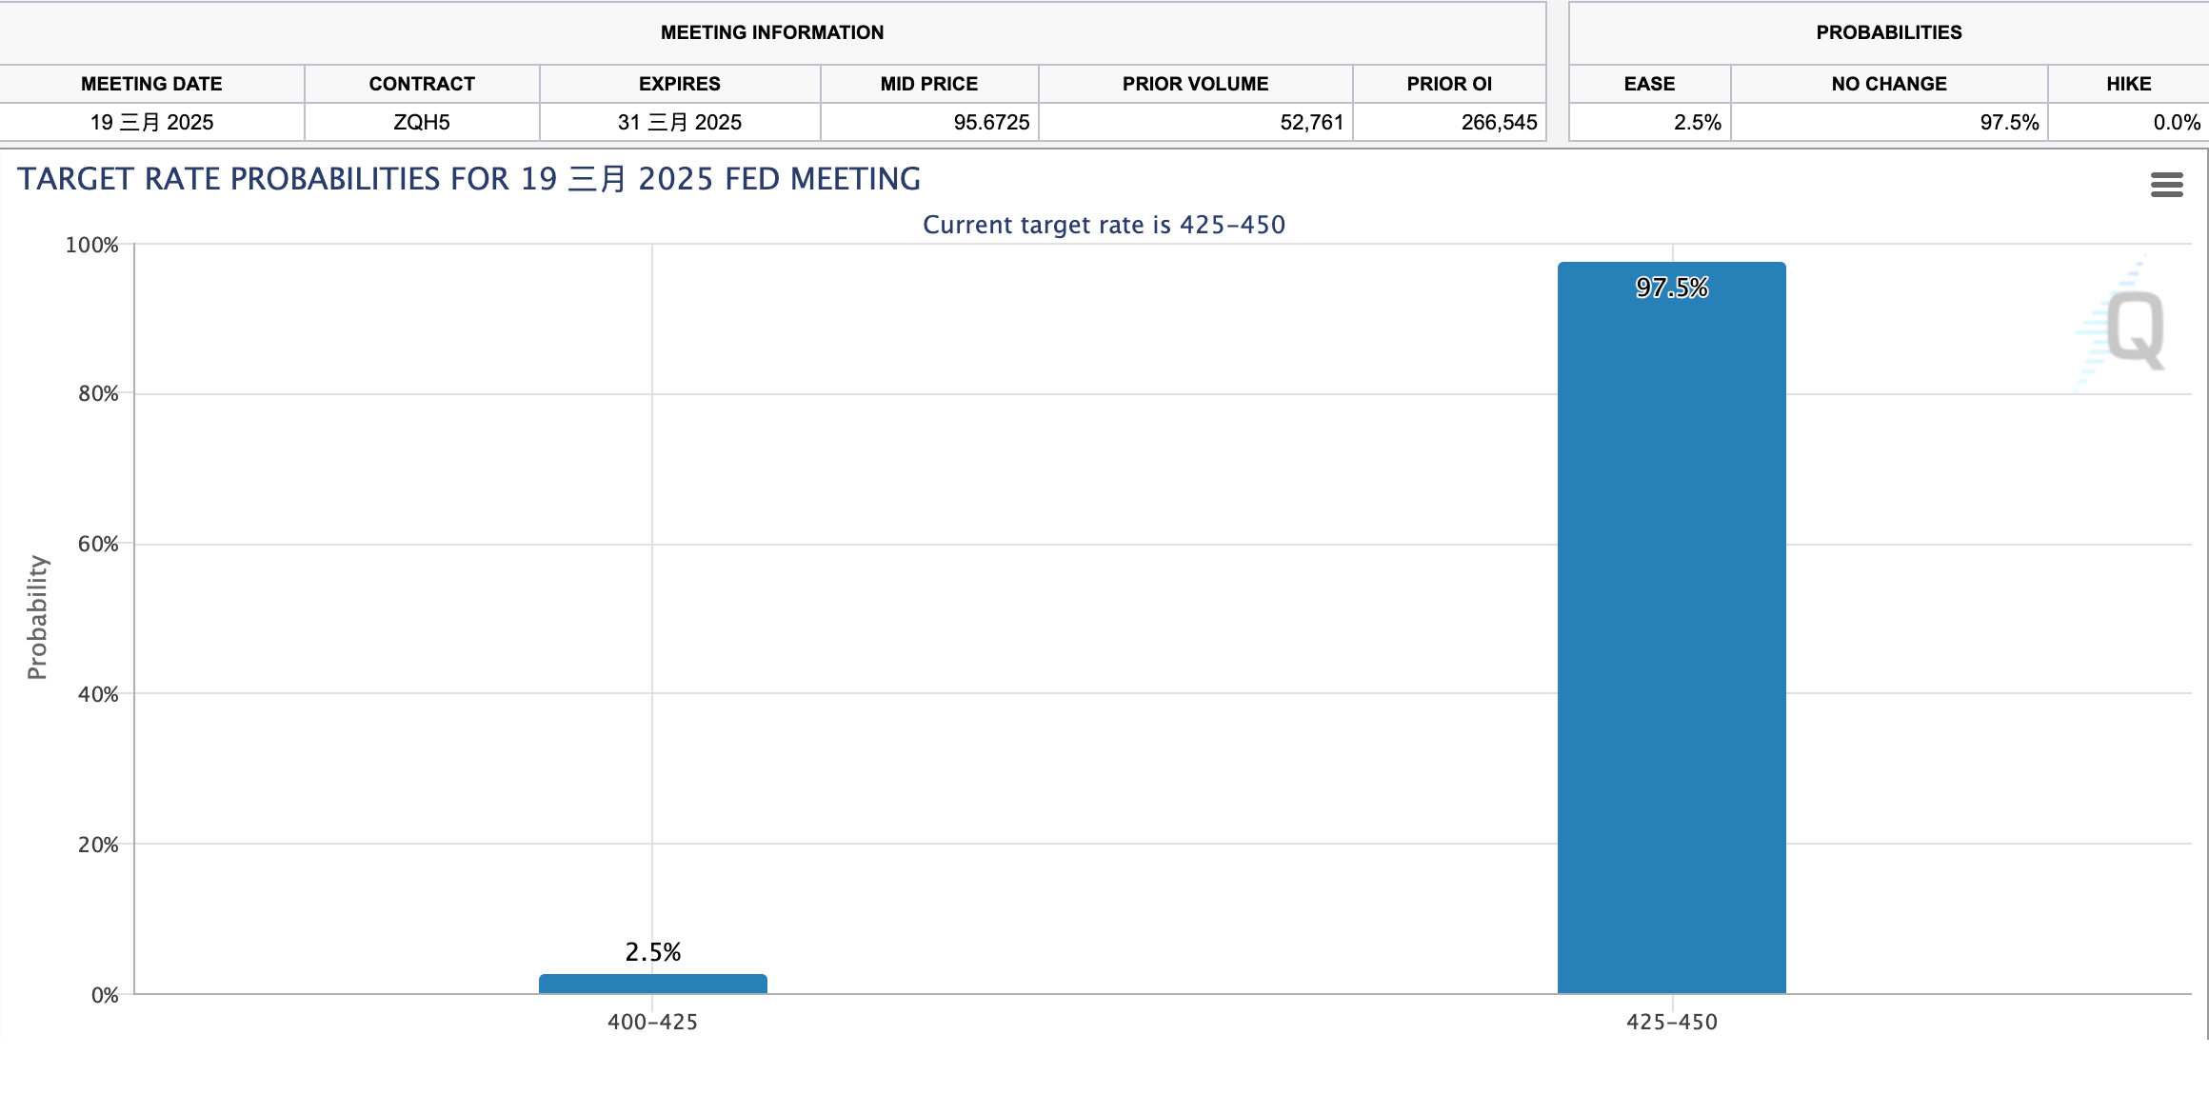Click the 'Current target rate is 425-450' subtitle
This screenshot has height=1095, width=2209.
(x=1104, y=225)
